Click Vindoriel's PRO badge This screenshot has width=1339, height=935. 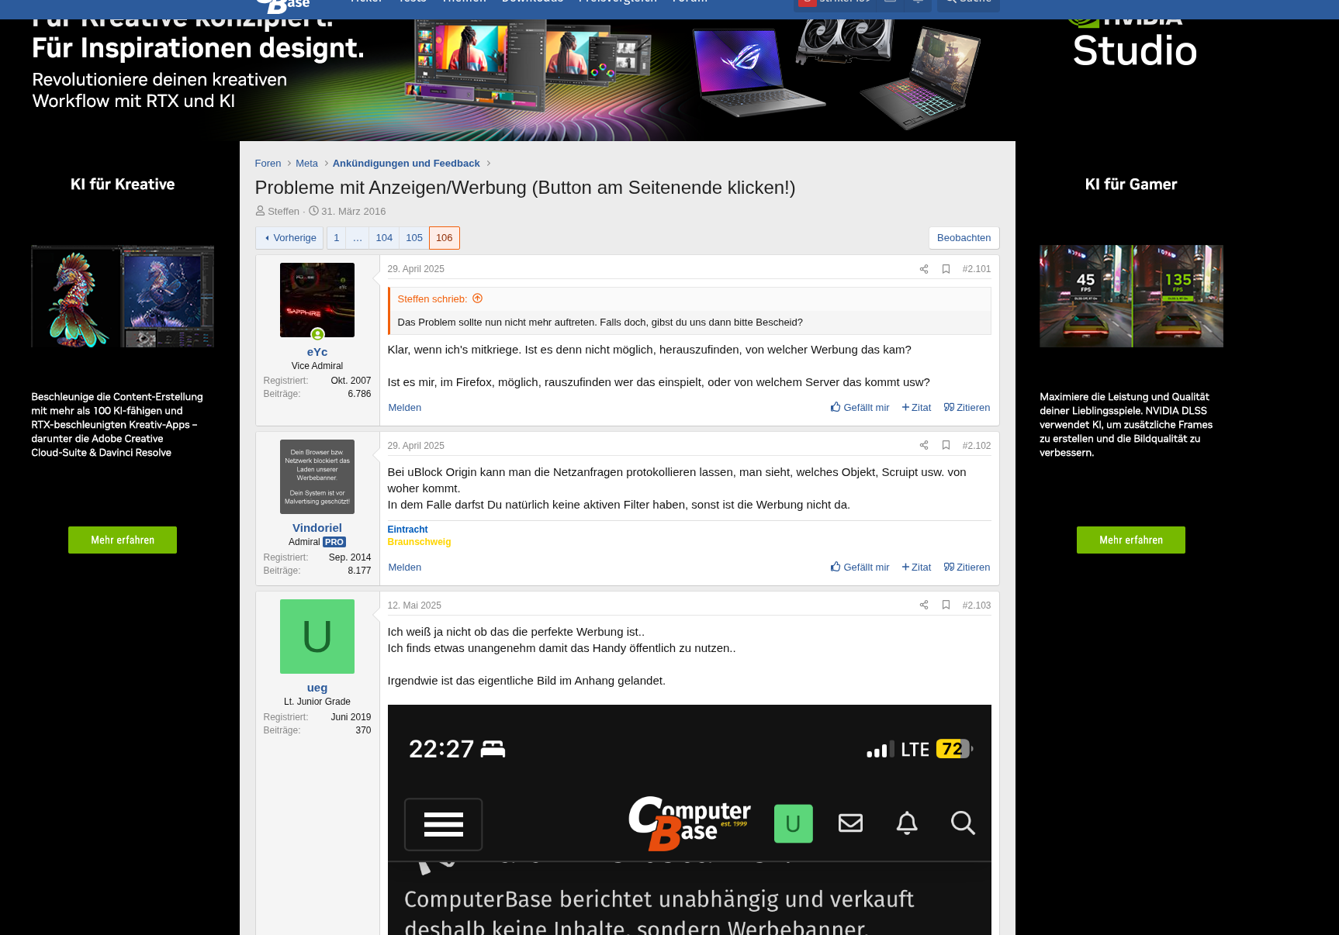tap(334, 542)
